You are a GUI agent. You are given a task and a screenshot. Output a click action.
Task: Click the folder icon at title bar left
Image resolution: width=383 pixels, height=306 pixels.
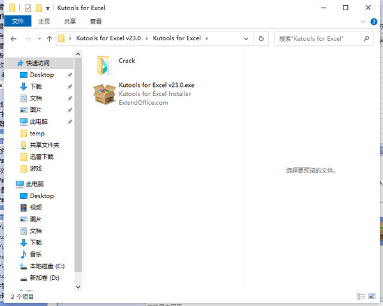pyautogui.click(x=12, y=8)
